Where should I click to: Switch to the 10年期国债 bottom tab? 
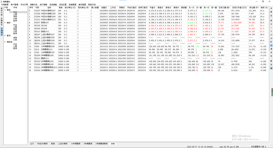pos(75,144)
